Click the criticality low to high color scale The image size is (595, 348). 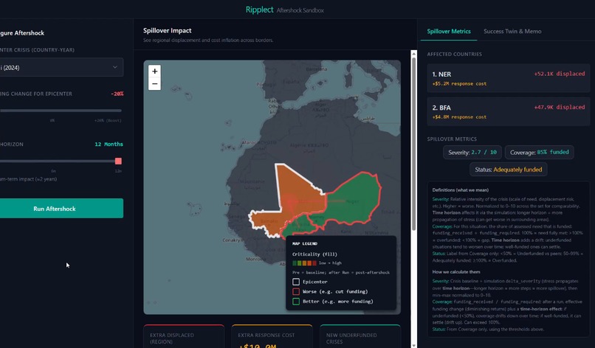[x=304, y=263]
